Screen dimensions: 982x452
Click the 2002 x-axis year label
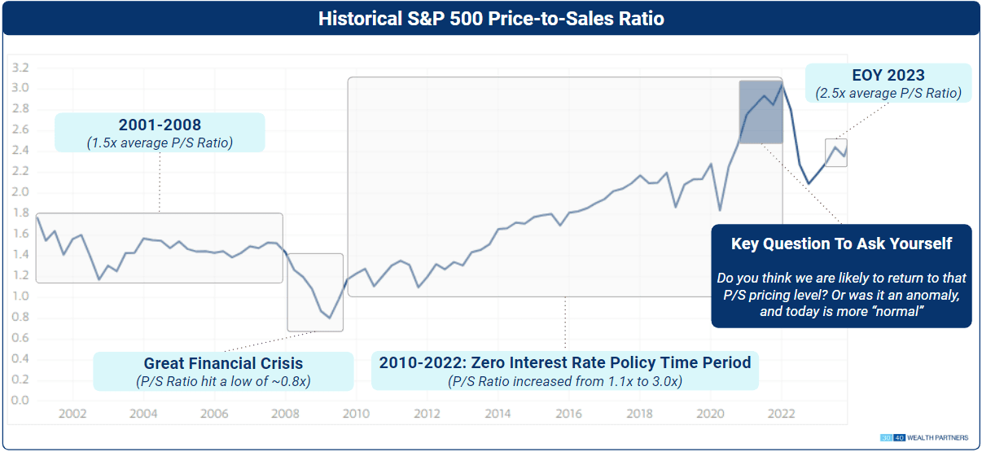[x=72, y=414]
